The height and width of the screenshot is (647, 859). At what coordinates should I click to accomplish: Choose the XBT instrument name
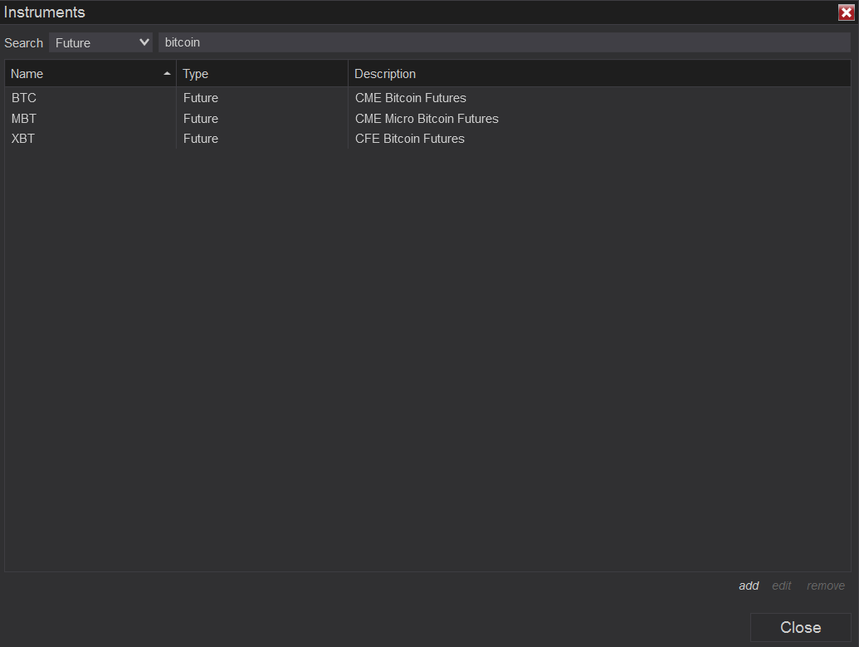click(23, 139)
